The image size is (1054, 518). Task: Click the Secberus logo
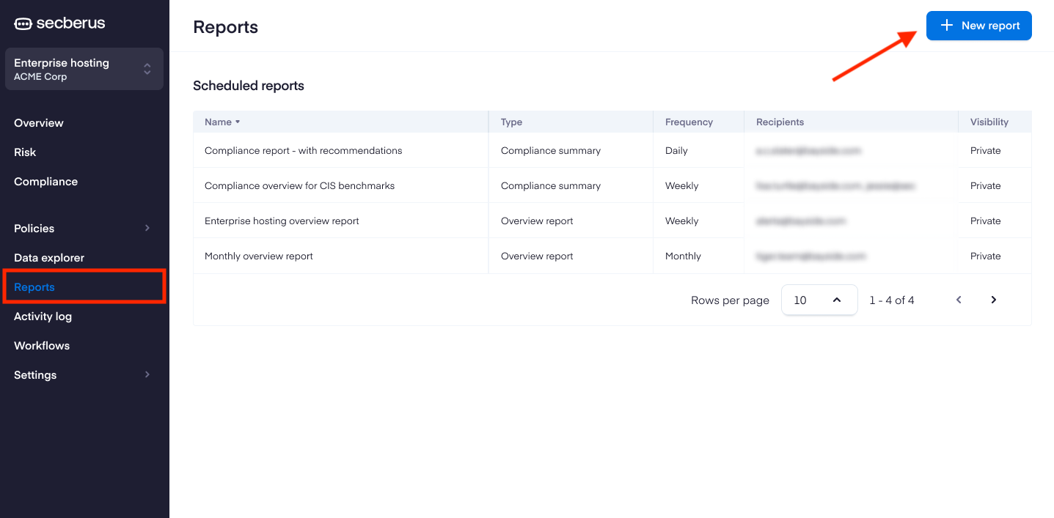[59, 23]
